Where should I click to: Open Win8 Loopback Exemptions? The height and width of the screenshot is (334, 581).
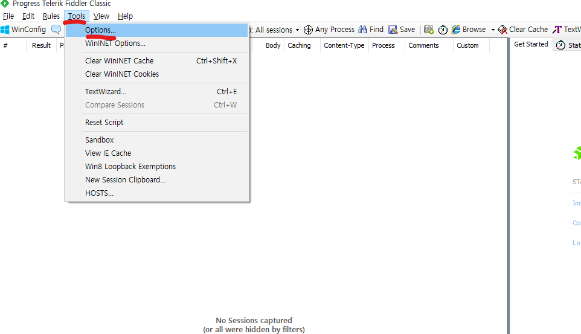click(157, 167)
